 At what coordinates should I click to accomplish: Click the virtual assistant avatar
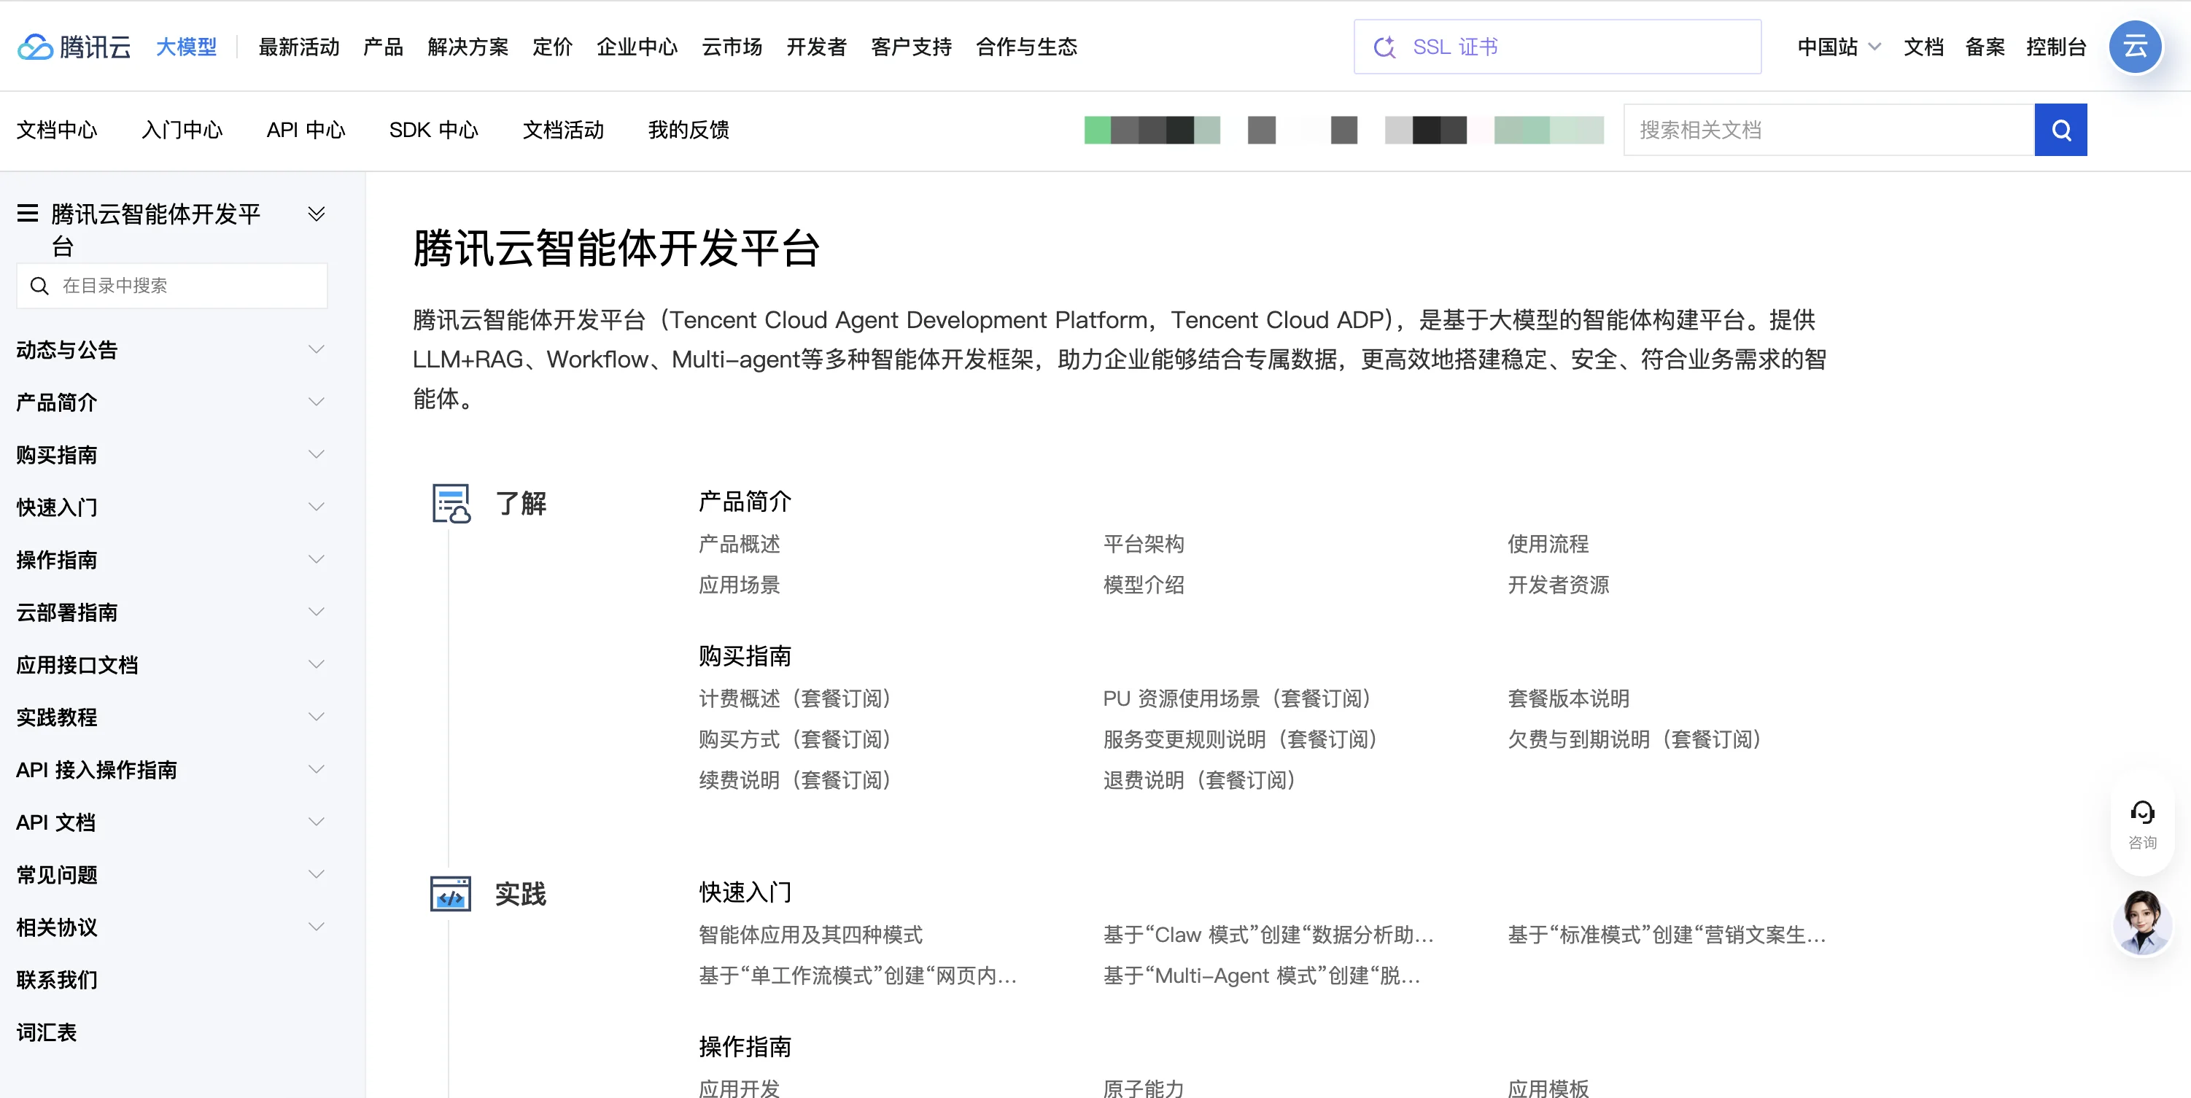(x=2141, y=922)
